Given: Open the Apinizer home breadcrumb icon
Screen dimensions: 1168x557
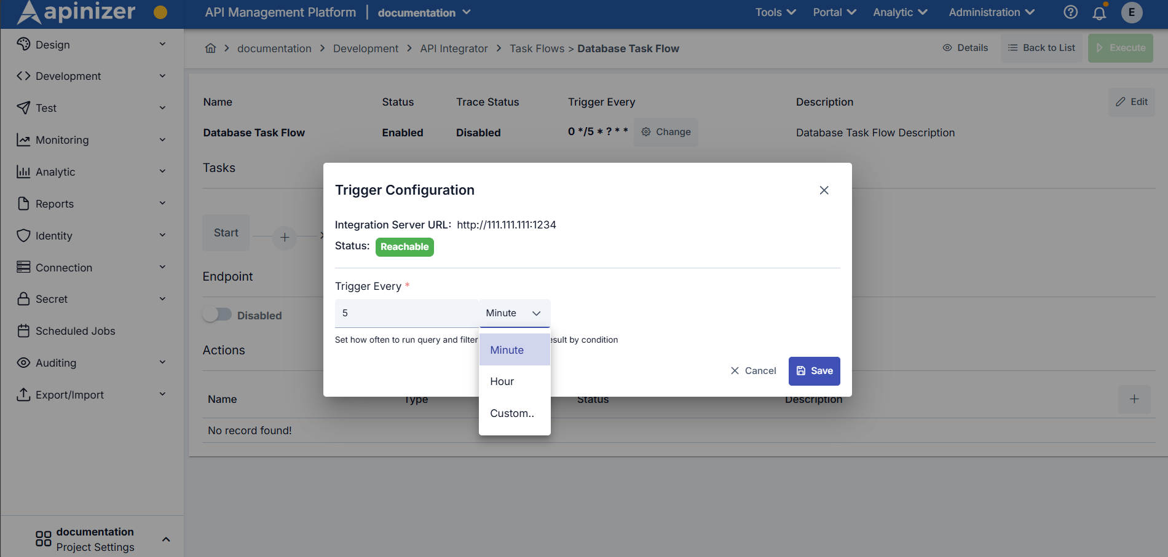Looking at the screenshot, I should pyautogui.click(x=210, y=47).
